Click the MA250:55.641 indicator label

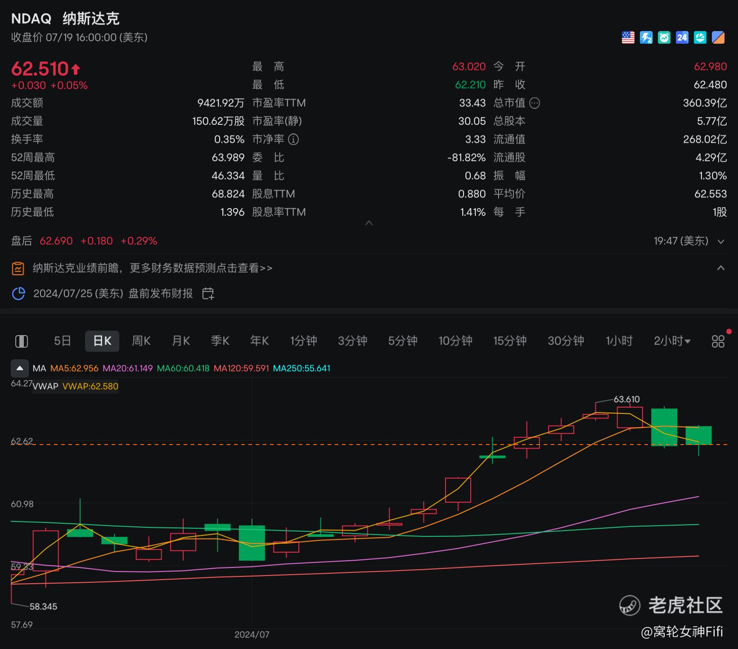click(301, 368)
